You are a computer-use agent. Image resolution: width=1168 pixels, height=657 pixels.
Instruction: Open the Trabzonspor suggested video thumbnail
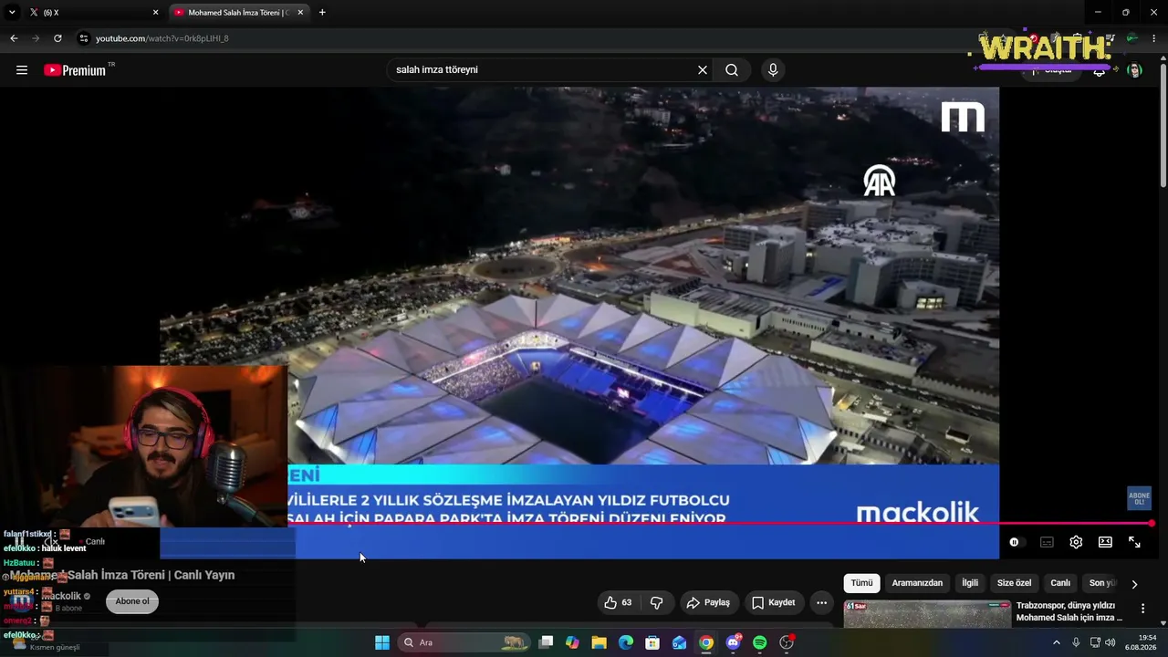(927, 614)
